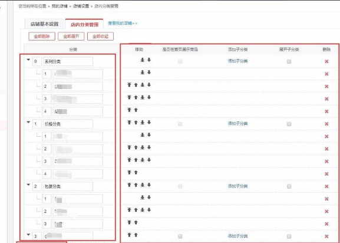Screen dimensions: 340x243
Task: Move 价格分类 subcategory 2 up one position
Action: (x=136, y=147)
